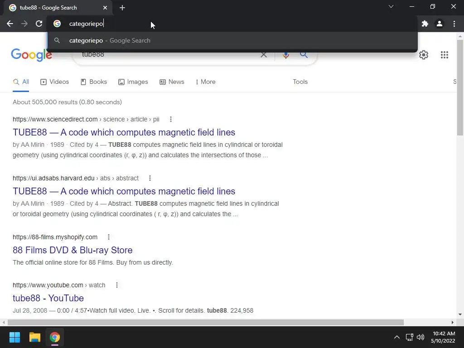
Task: Open the taskbar clock and date
Action: [443, 337]
